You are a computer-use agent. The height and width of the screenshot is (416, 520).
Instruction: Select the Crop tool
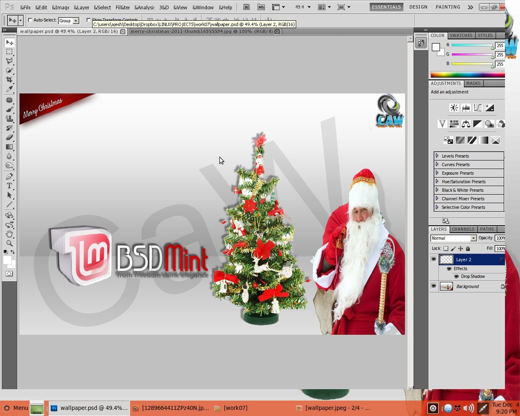coord(9,80)
